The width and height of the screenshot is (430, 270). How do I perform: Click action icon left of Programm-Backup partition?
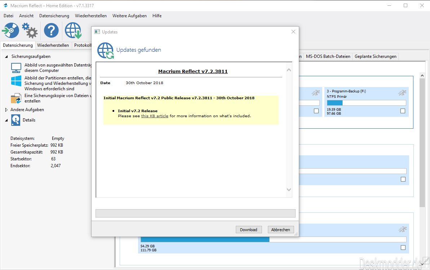[x=316, y=93]
